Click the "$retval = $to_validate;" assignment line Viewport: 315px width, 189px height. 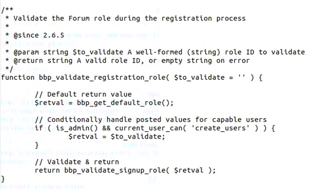(x=117, y=137)
